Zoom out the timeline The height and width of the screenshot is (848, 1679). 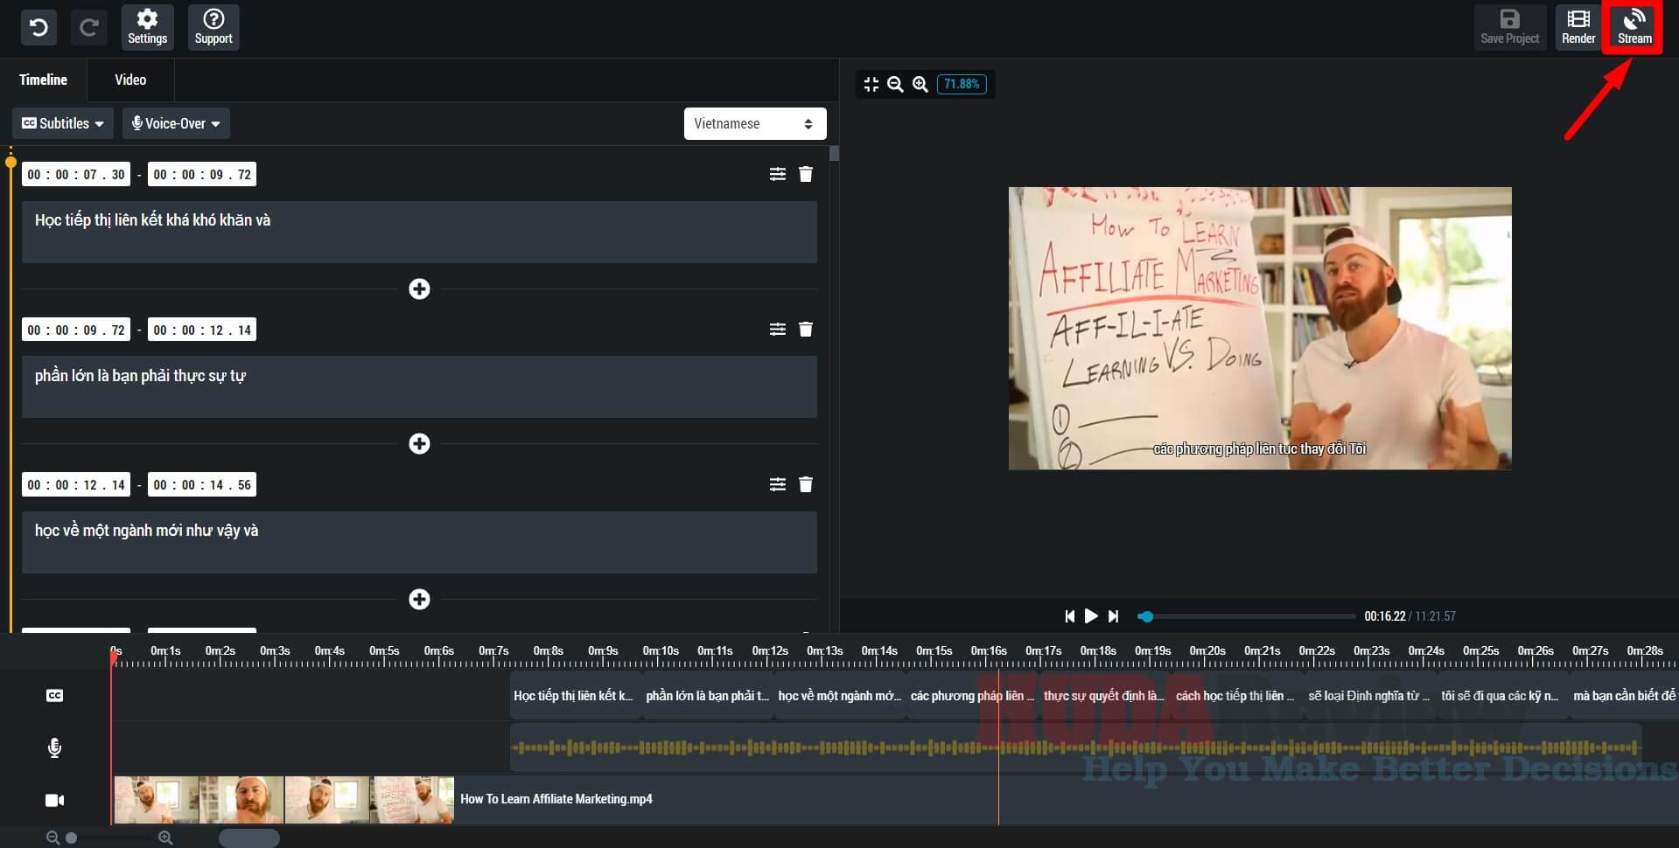(x=52, y=838)
